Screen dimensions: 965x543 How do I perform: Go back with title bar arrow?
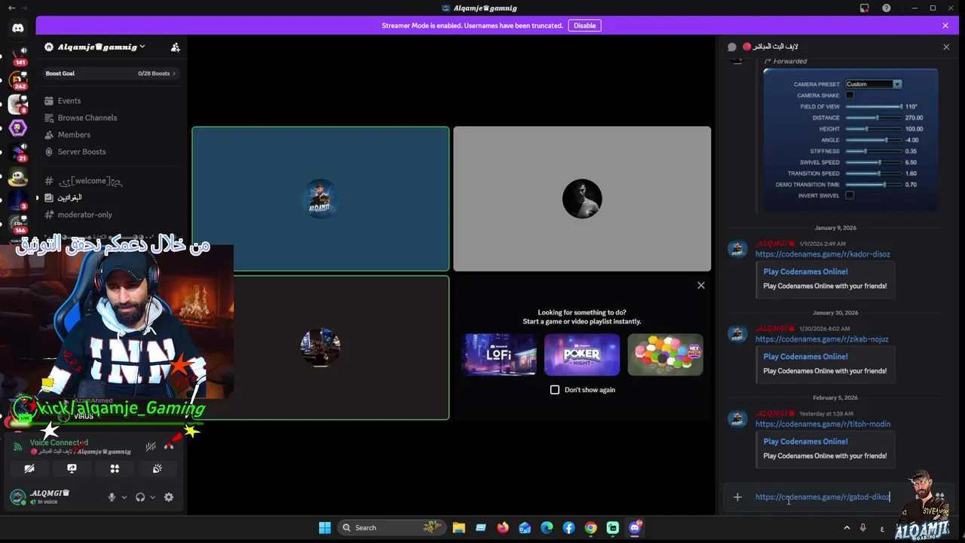pyautogui.click(x=11, y=8)
